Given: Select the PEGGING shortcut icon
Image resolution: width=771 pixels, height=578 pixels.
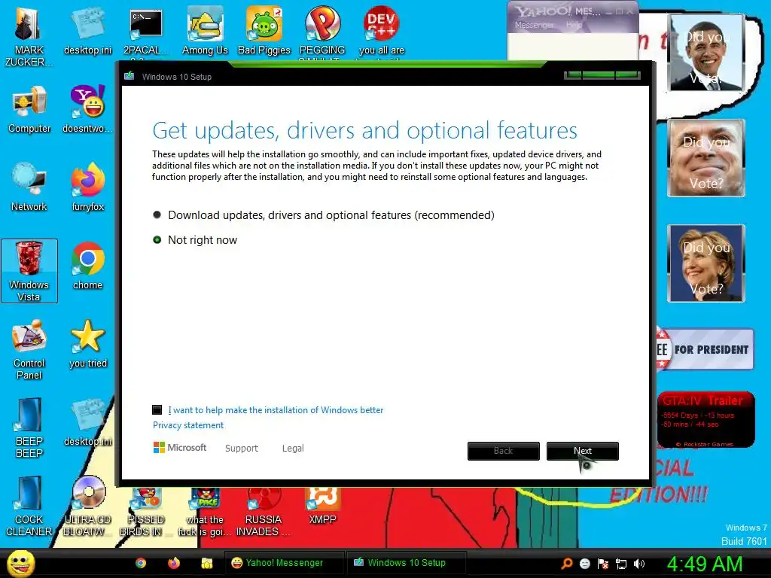Looking at the screenshot, I should 322,32.
